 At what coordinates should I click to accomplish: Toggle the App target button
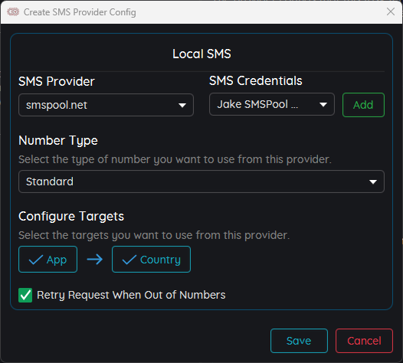click(48, 259)
